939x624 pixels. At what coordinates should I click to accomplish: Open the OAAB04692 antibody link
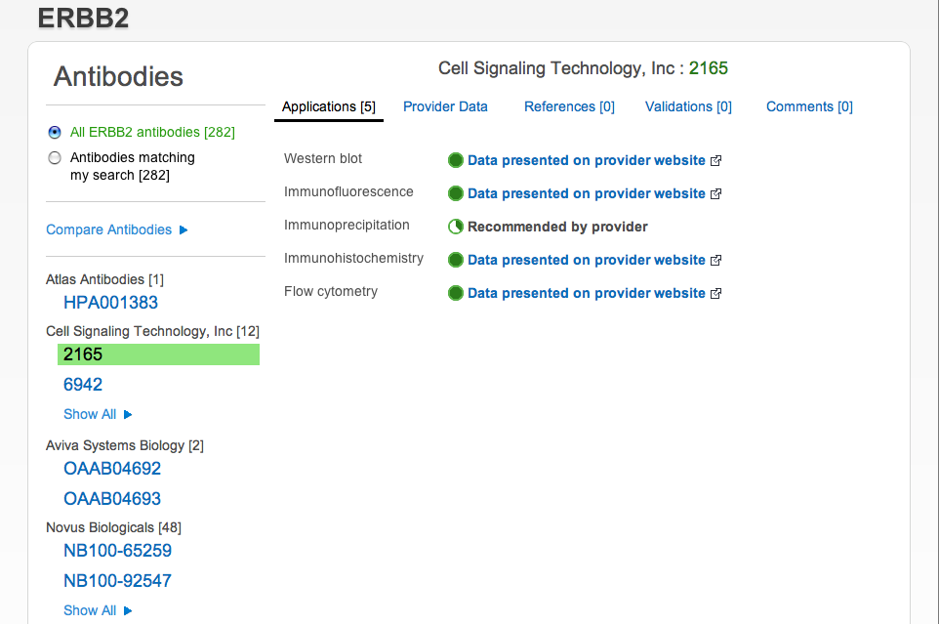pyautogui.click(x=112, y=469)
